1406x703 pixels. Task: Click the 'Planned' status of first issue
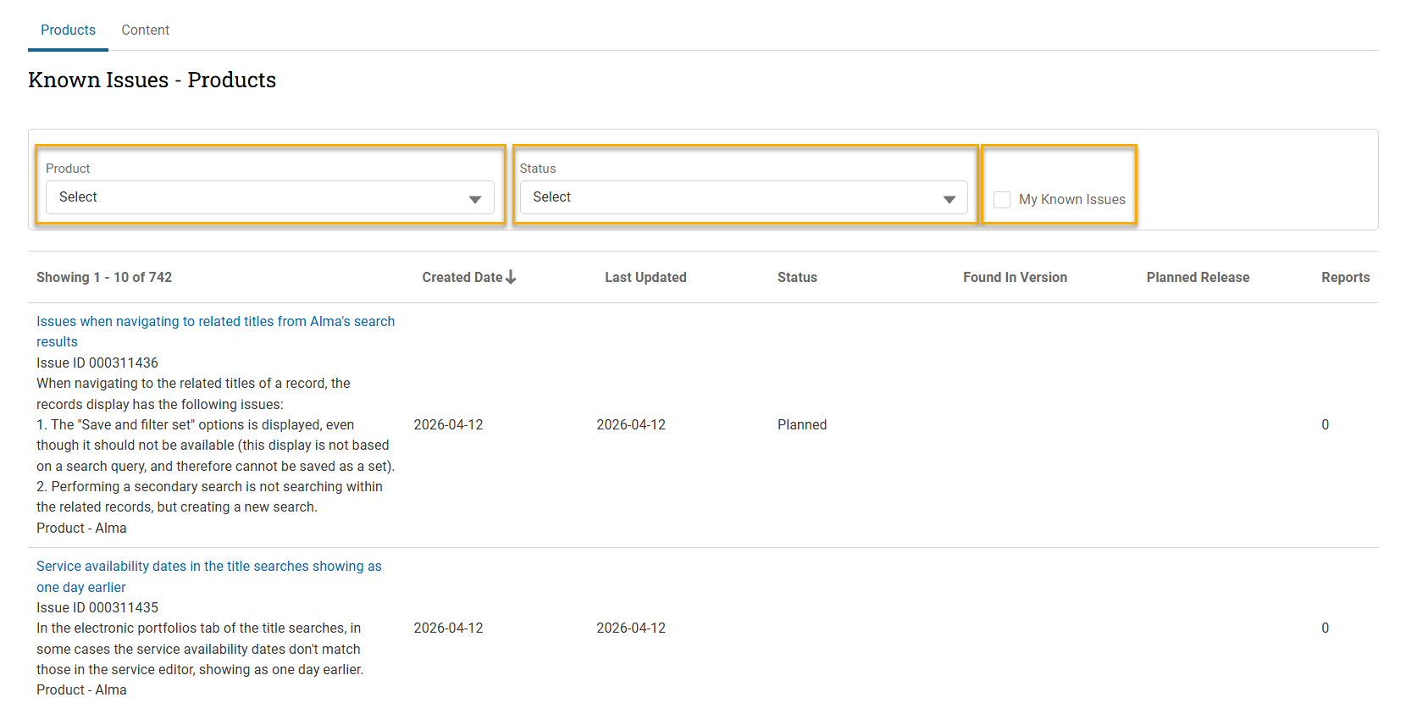pos(802,425)
